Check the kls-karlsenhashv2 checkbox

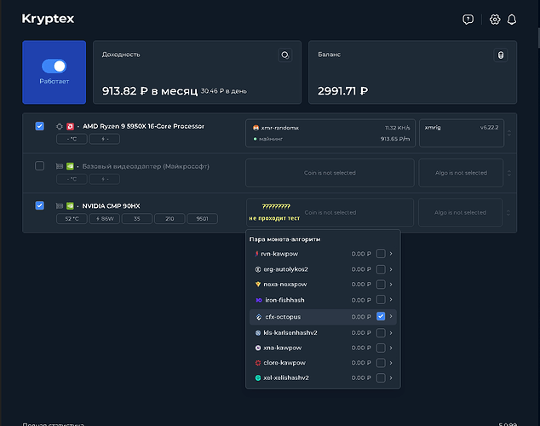tap(381, 332)
